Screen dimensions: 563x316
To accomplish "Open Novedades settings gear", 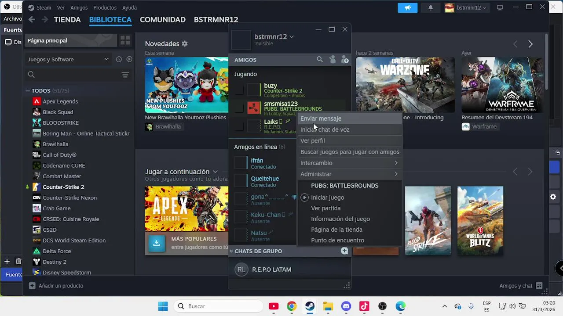I will 185,43.
